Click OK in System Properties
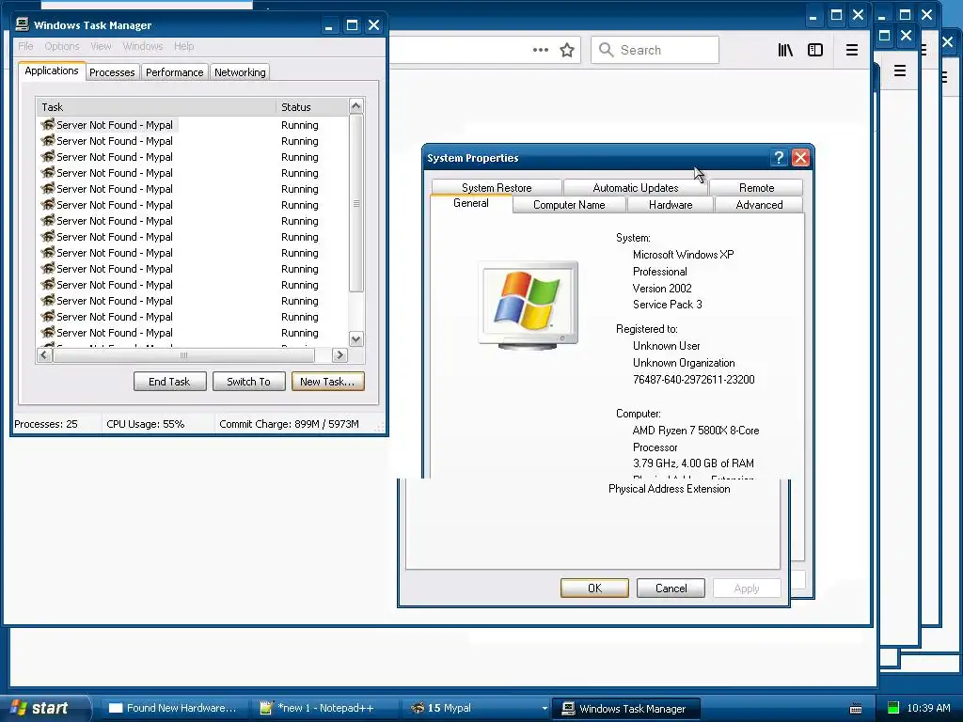963x722 pixels. [x=594, y=589]
